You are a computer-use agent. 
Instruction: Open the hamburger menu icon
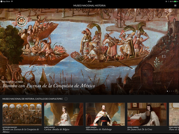click(175, 6)
